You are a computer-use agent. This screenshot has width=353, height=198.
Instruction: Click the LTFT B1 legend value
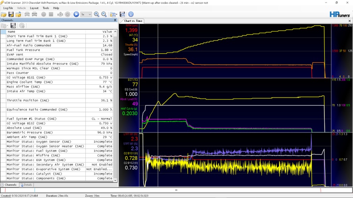click(x=134, y=139)
